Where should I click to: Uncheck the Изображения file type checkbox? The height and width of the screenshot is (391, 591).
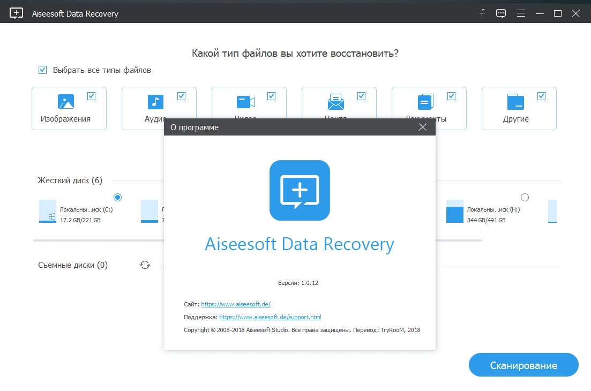coord(91,96)
